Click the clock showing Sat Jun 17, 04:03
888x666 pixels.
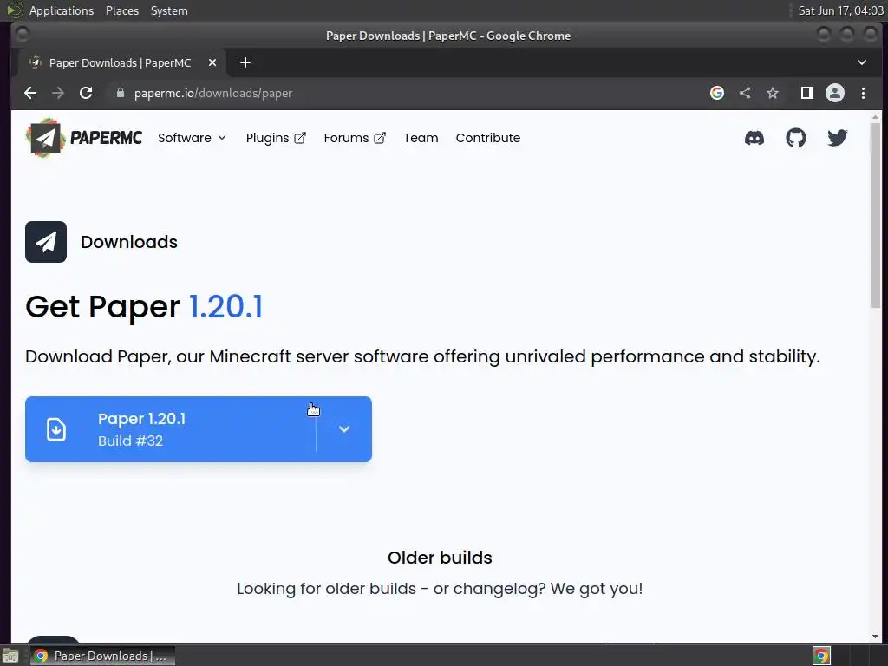[840, 10]
